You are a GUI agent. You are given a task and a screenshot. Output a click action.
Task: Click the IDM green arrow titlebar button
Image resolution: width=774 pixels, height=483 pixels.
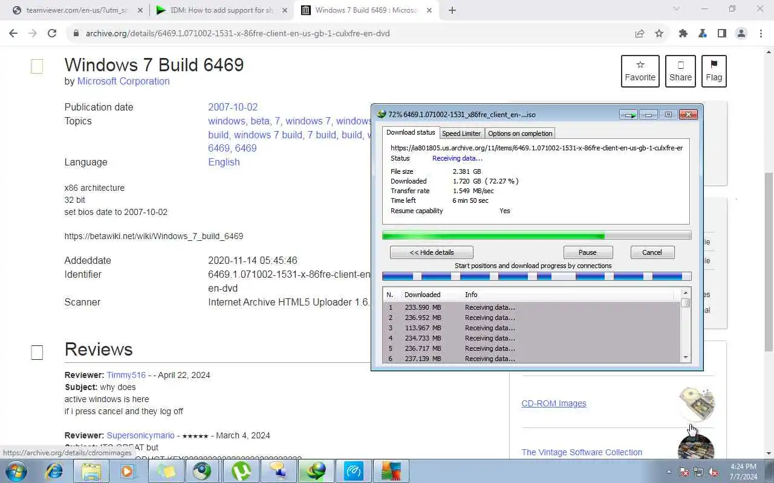[629, 115]
